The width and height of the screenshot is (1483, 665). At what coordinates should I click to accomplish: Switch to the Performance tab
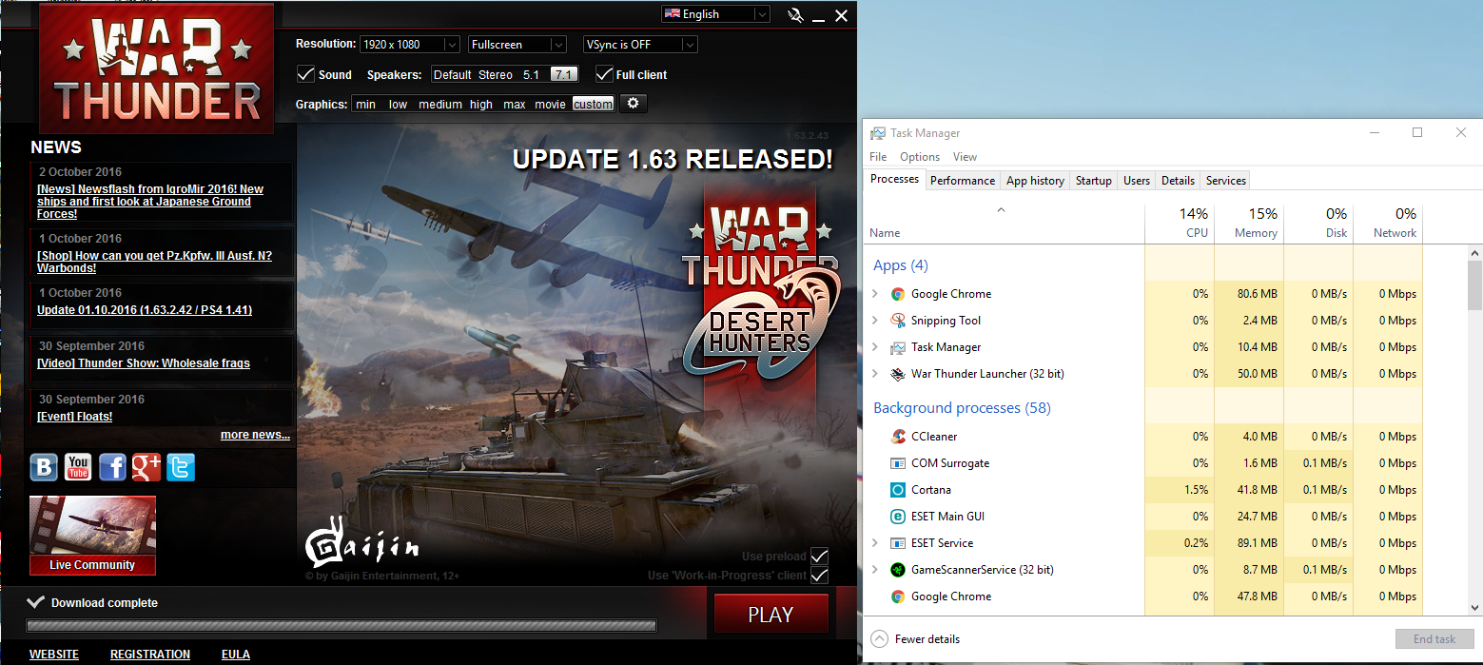click(x=963, y=181)
